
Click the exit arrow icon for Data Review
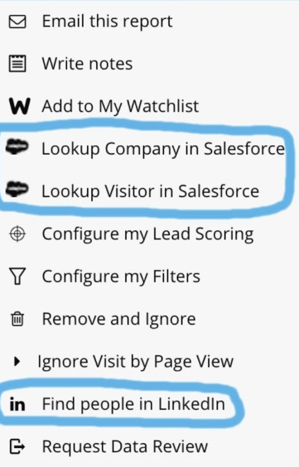(17, 447)
